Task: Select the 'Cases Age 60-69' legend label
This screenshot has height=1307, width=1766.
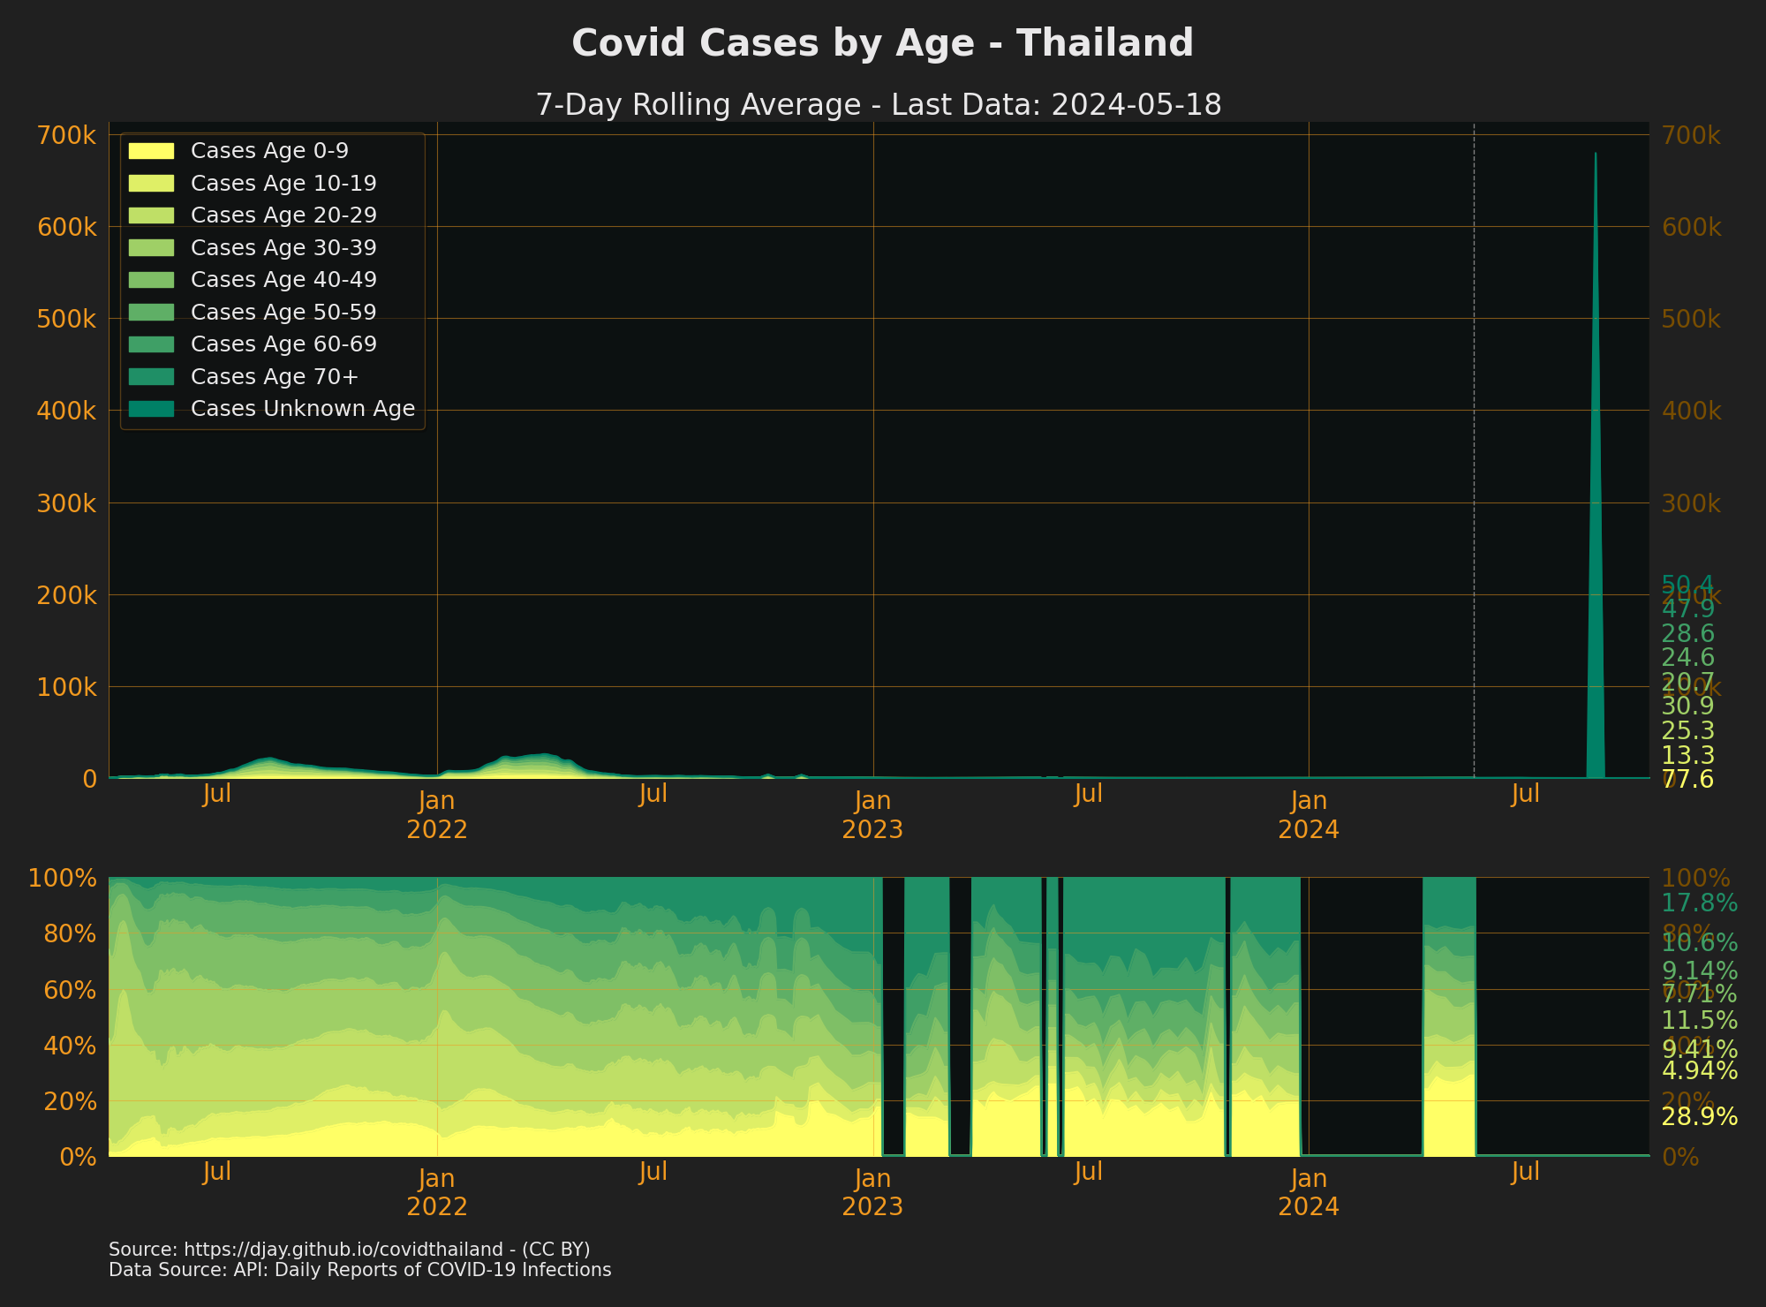Action: 283,344
